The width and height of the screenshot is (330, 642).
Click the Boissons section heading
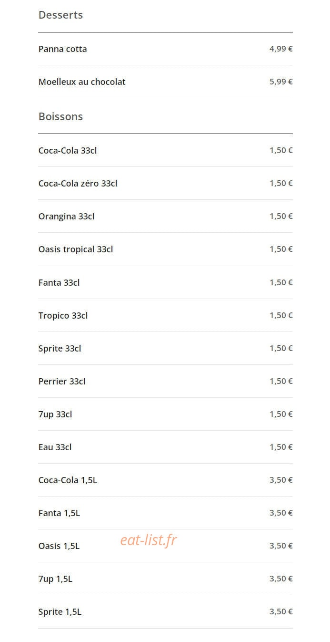60,116
